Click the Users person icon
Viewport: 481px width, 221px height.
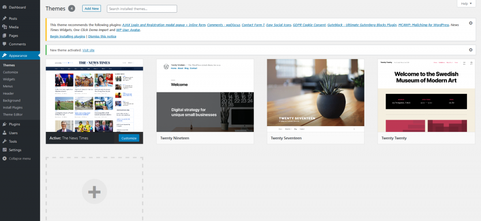4,133
